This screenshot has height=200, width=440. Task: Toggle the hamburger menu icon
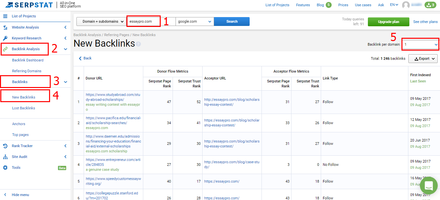coord(5,16)
